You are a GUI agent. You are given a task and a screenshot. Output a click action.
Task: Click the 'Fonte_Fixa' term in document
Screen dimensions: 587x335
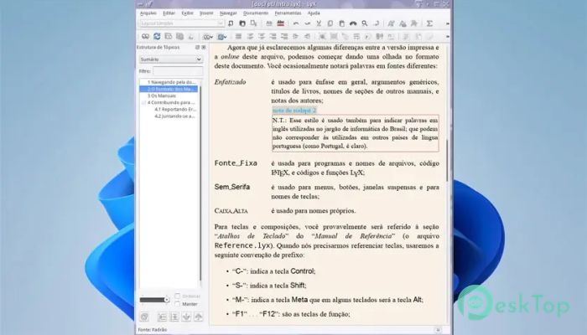point(236,163)
